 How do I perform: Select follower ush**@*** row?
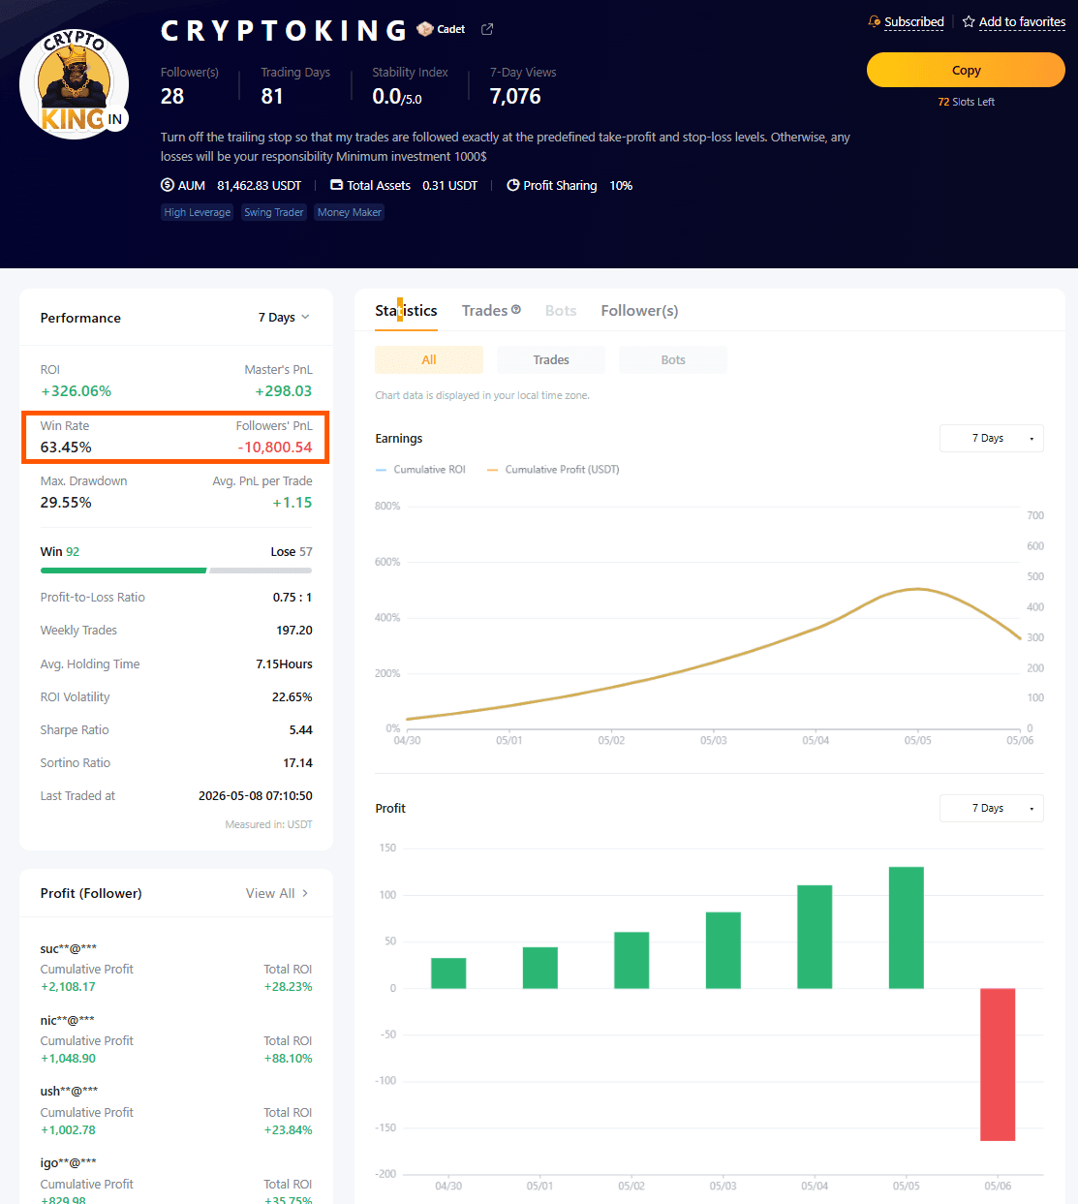pyautogui.click(x=176, y=1111)
